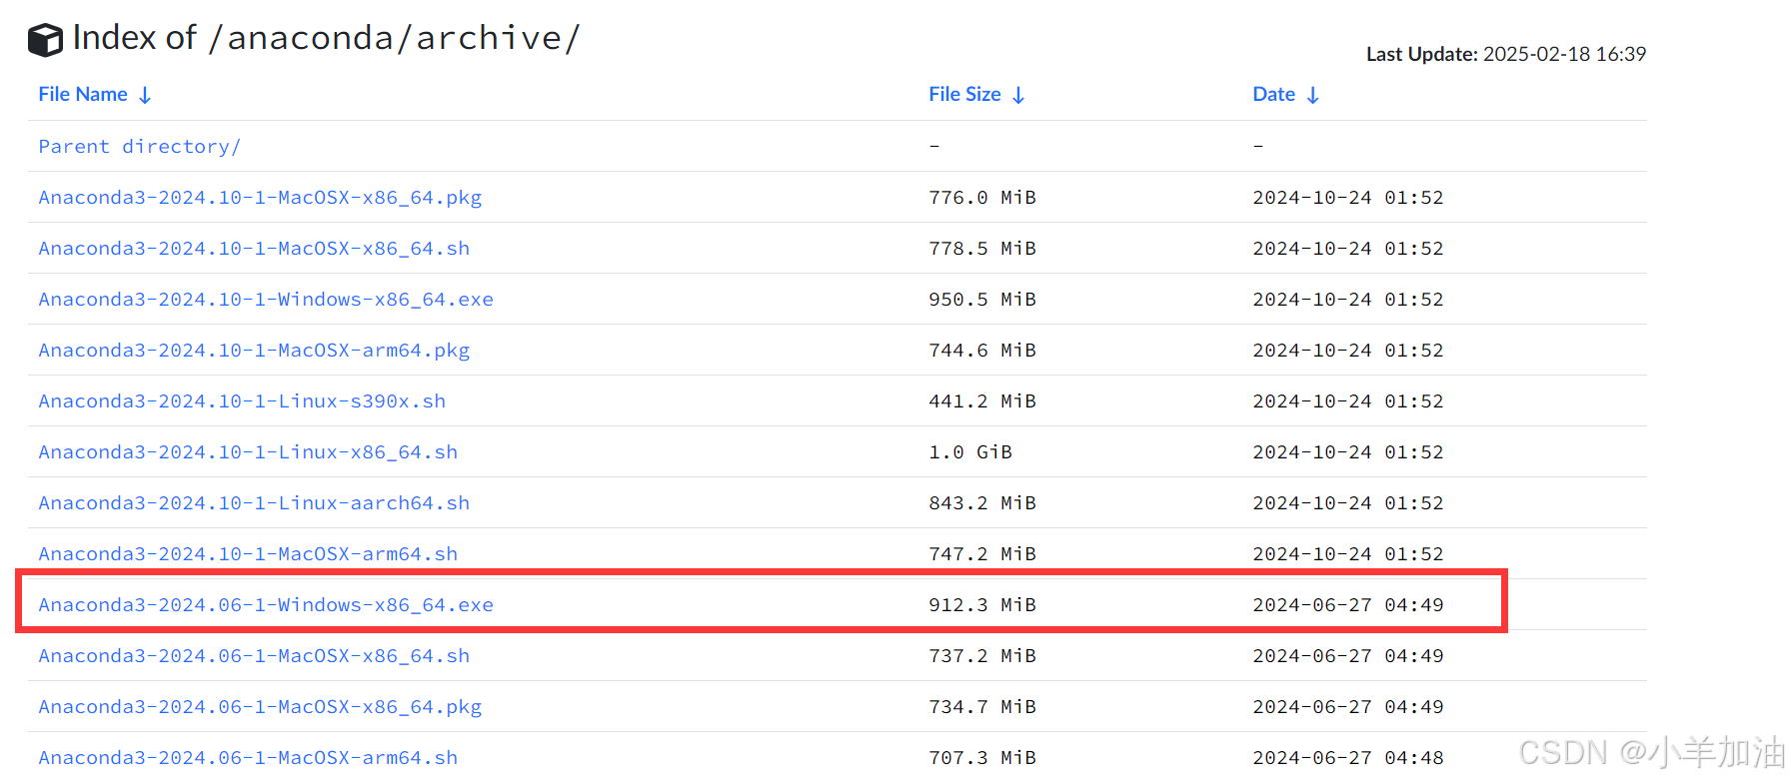Download Anaconda3-2024.10-1-Linux-s390x.sh
This screenshot has width=1790, height=782.
242,401
